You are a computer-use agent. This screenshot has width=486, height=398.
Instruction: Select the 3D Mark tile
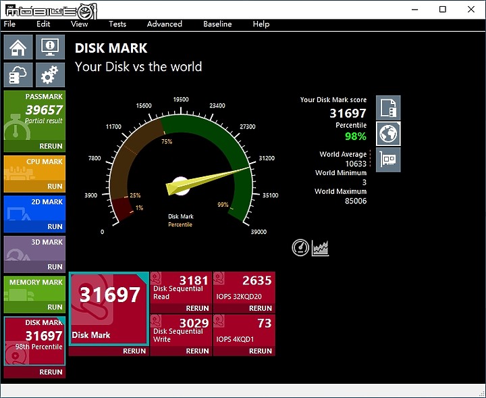tap(34, 249)
